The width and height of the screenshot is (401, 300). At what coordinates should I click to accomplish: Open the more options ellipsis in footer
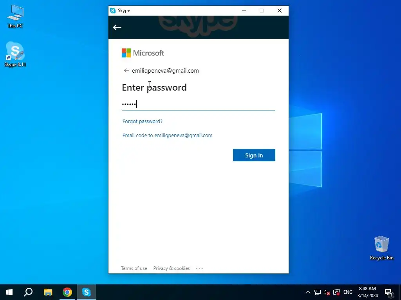[199, 269]
